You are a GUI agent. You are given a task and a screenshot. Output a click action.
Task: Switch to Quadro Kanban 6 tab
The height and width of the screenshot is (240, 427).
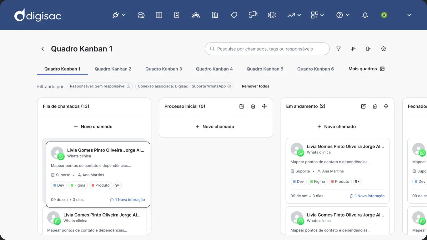[315, 69]
